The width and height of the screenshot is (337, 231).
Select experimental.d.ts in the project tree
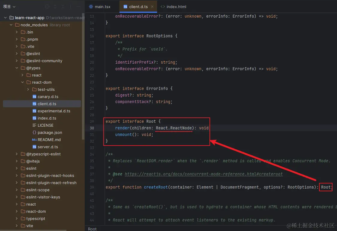[x=54, y=111]
